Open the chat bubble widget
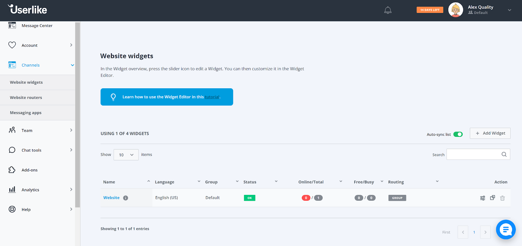This screenshot has width=522, height=246. 505,230
